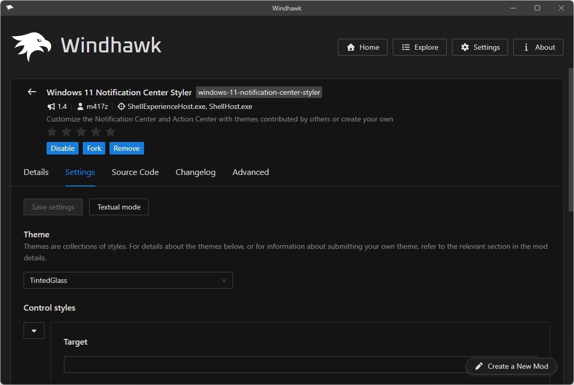Click the Windhawk eagle logo
This screenshot has width=574, height=385.
point(30,45)
